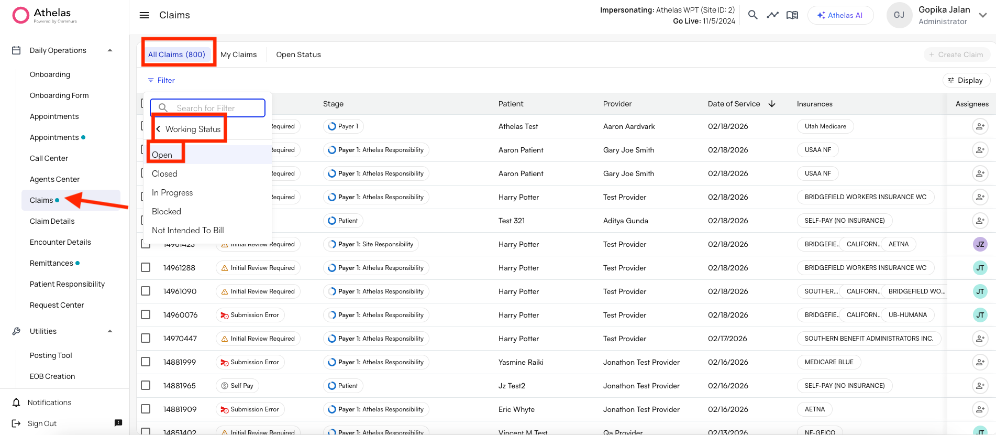Image resolution: width=996 pixels, height=435 pixels.
Task: Go back from Working Status filter
Action: [x=158, y=129]
